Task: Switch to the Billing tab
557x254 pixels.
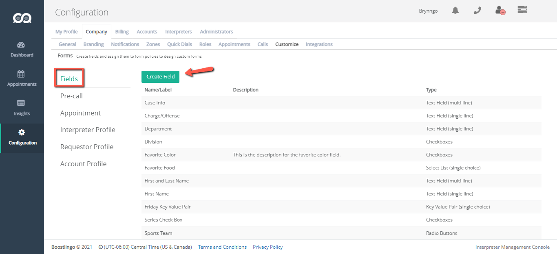Action: tap(122, 32)
